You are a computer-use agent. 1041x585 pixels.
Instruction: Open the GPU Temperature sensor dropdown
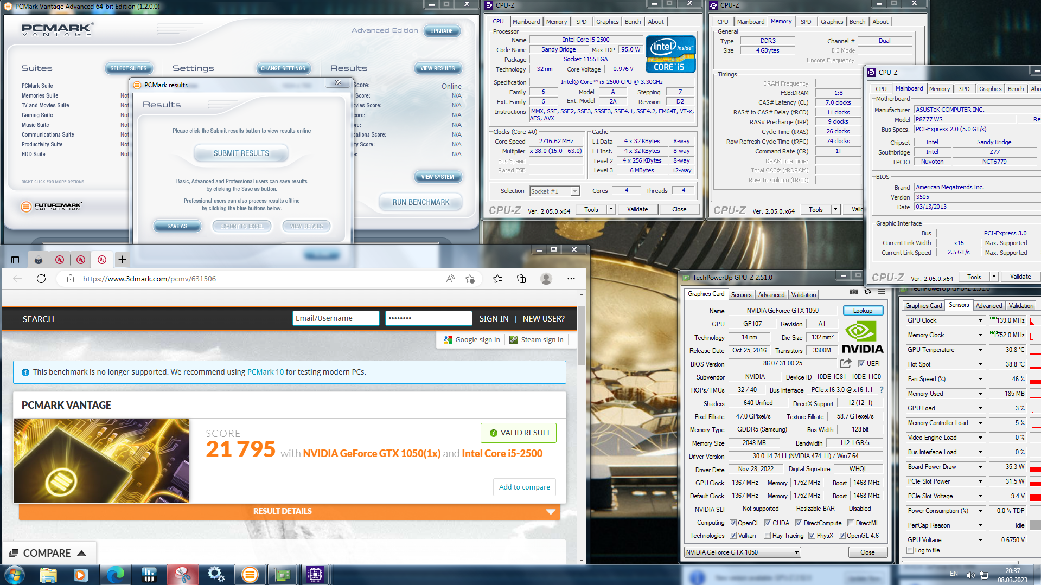(x=980, y=350)
